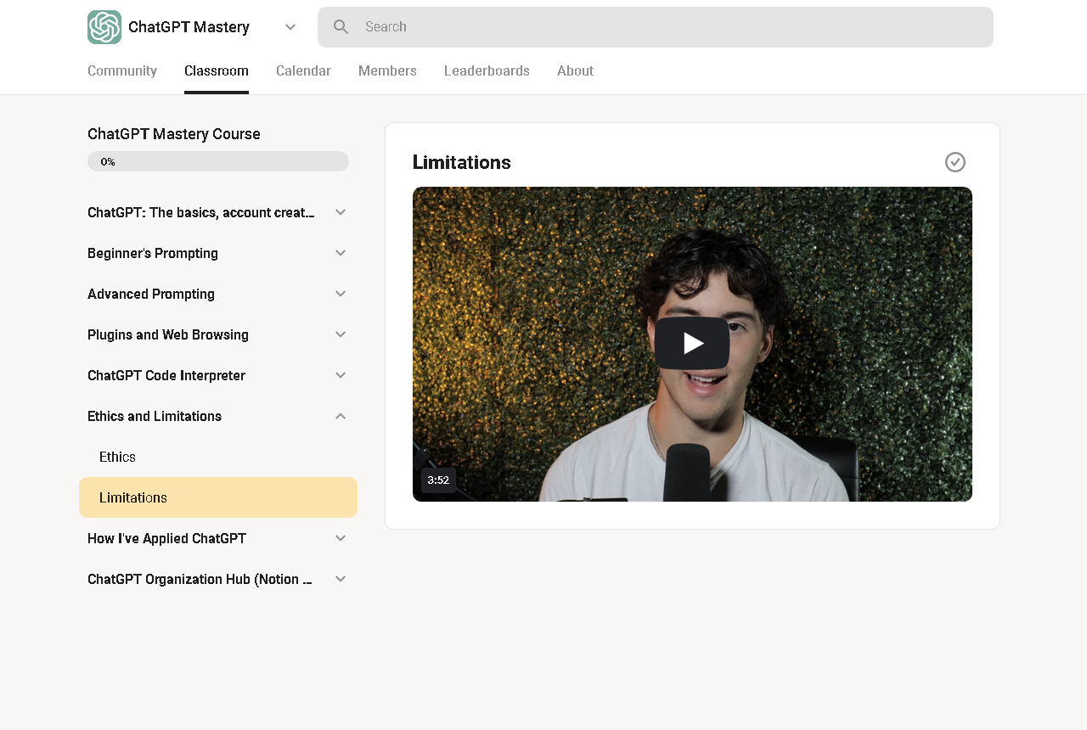Screen dimensions: 1087x730
Task: Select the Classroom tab
Action: [x=217, y=71]
